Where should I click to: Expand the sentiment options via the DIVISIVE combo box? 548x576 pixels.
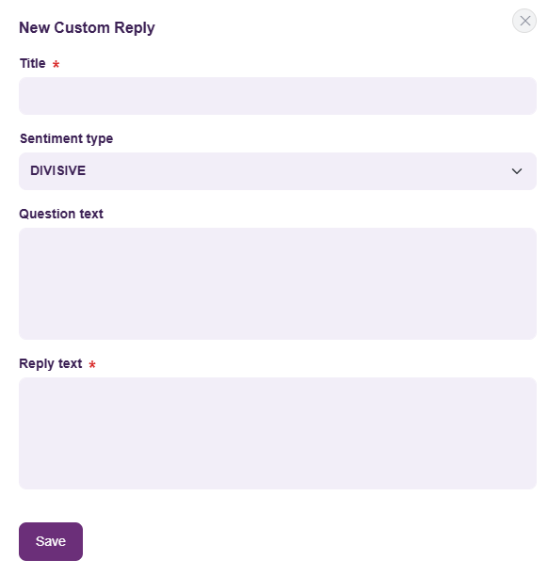(278, 171)
